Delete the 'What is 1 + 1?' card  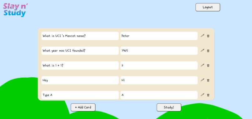click(208, 65)
